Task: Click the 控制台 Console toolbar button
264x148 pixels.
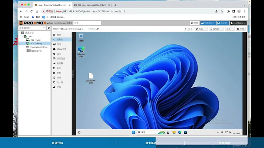Action: coord(214,29)
